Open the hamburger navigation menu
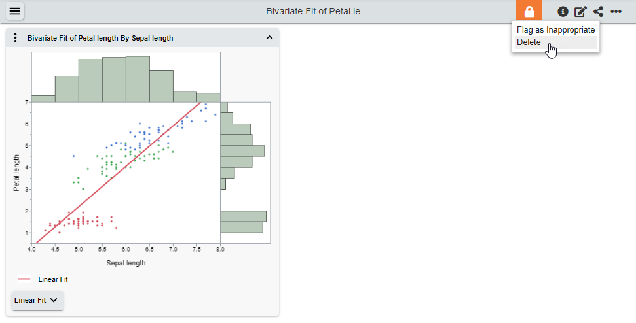Viewport: 636px width, 323px height. pyautogui.click(x=14, y=11)
